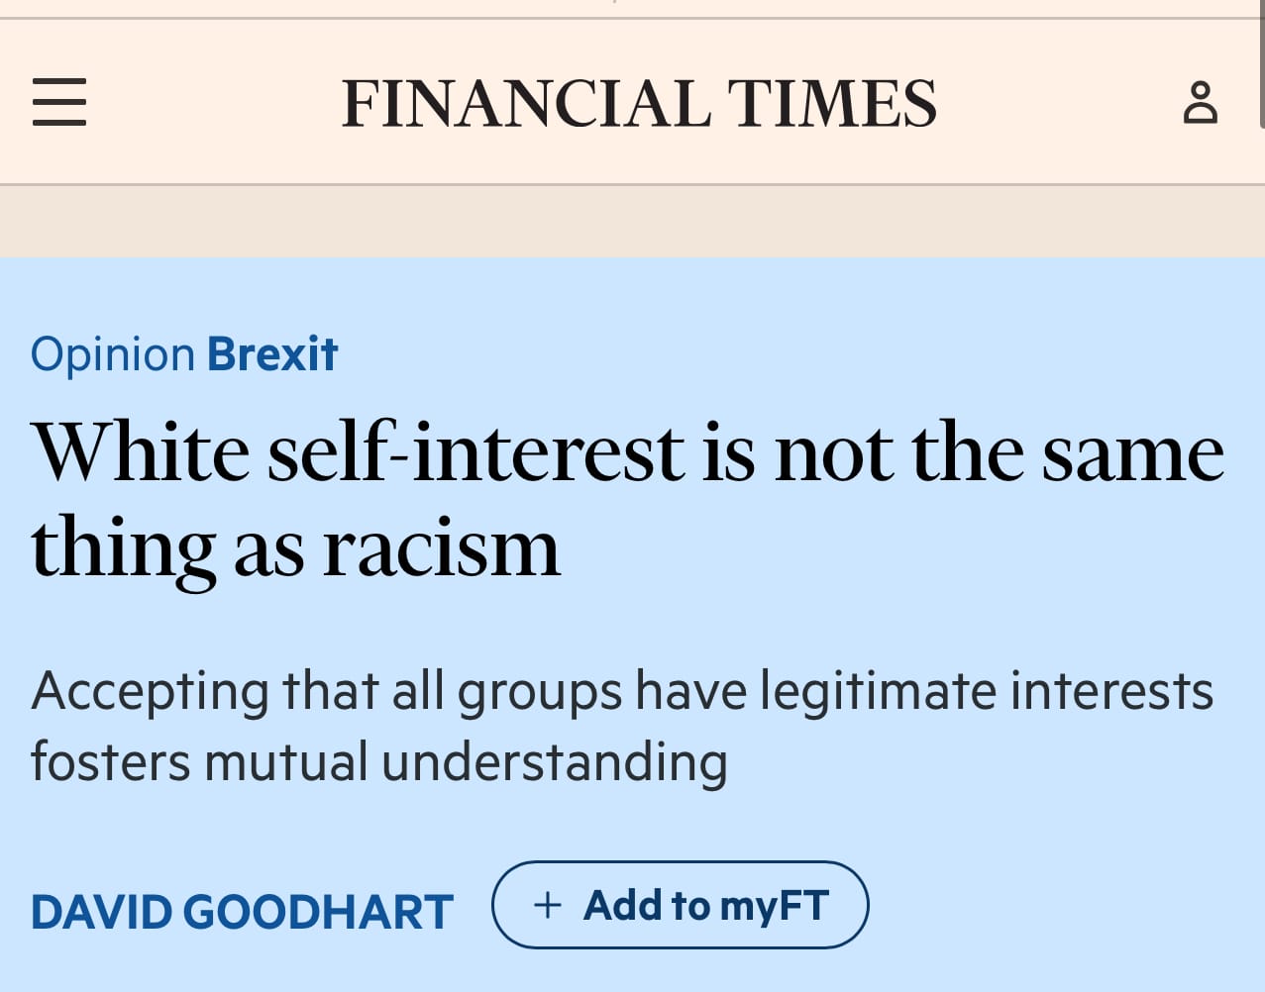This screenshot has width=1265, height=992.
Task: Open the hamburger navigation menu
Action: (58, 101)
